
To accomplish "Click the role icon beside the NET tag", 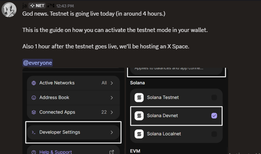I will (51, 6).
